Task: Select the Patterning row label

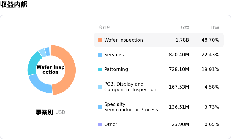Action: click(x=116, y=69)
